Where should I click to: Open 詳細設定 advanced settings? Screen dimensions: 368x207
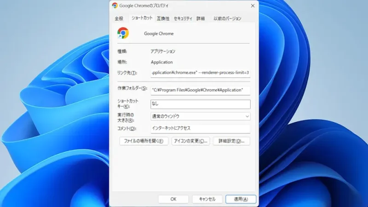coord(231,141)
